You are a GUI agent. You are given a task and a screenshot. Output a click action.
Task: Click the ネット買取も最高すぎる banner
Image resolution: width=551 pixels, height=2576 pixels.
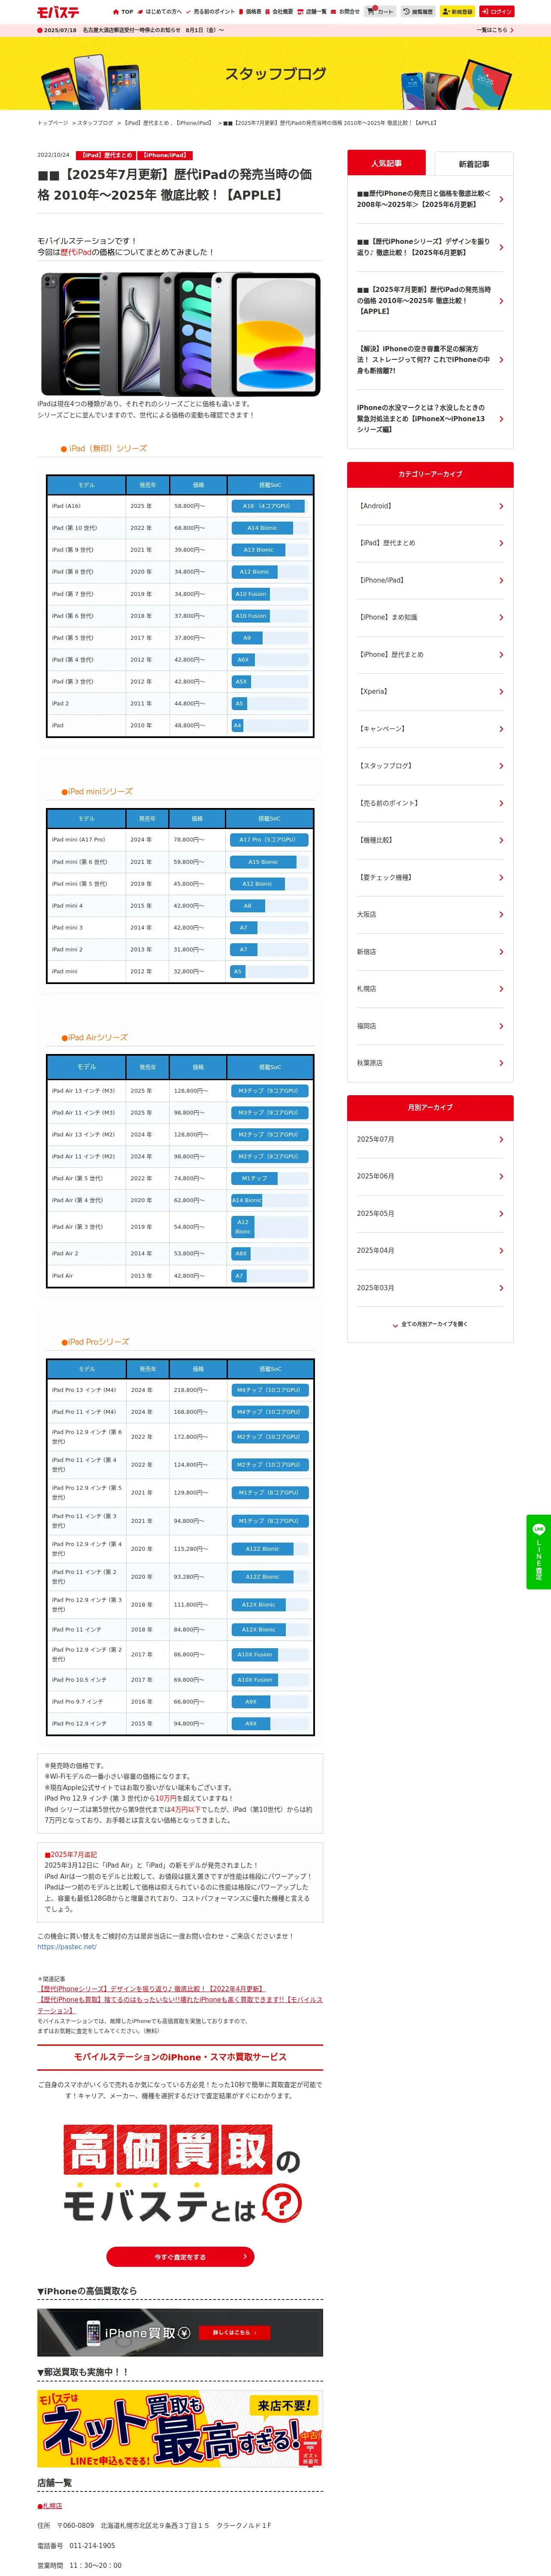180,2429
